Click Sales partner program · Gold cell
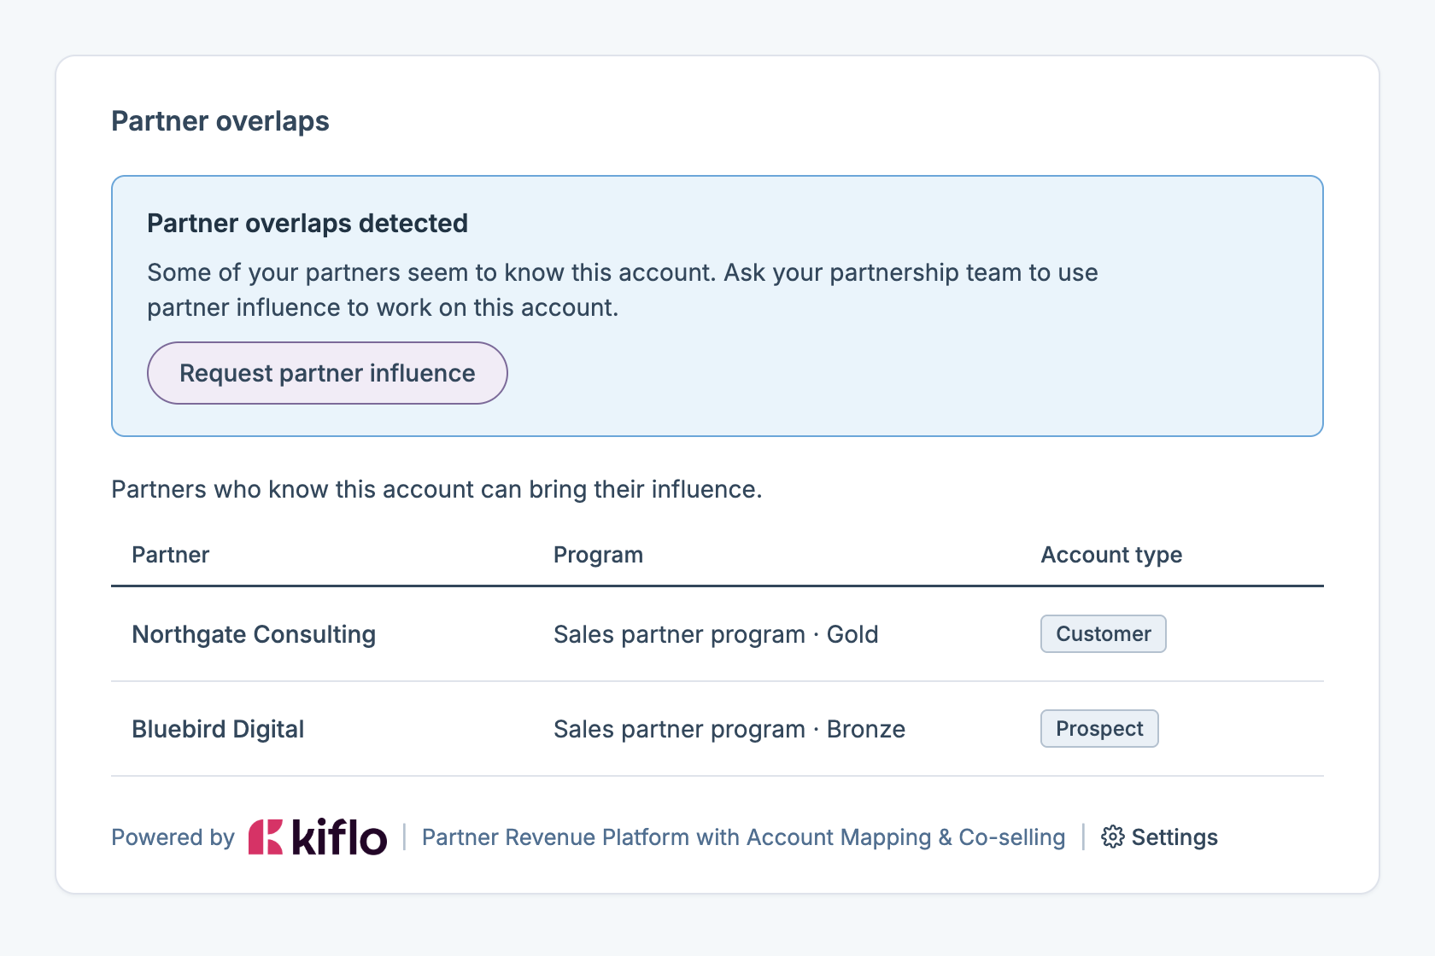This screenshot has height=956, width=1435. 716,634
